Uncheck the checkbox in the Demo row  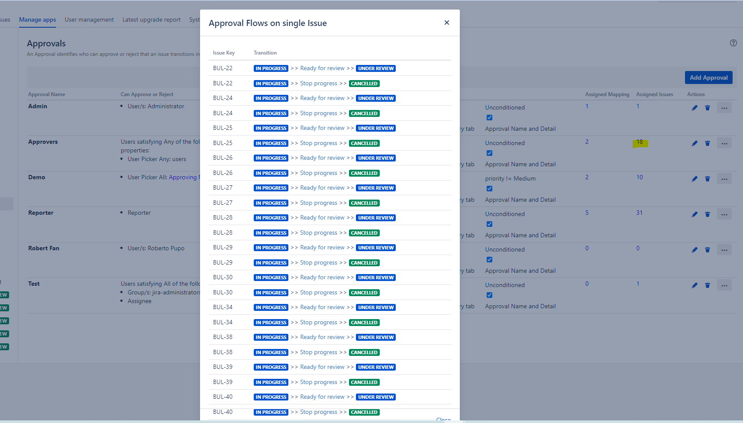[x=489, y=189]
